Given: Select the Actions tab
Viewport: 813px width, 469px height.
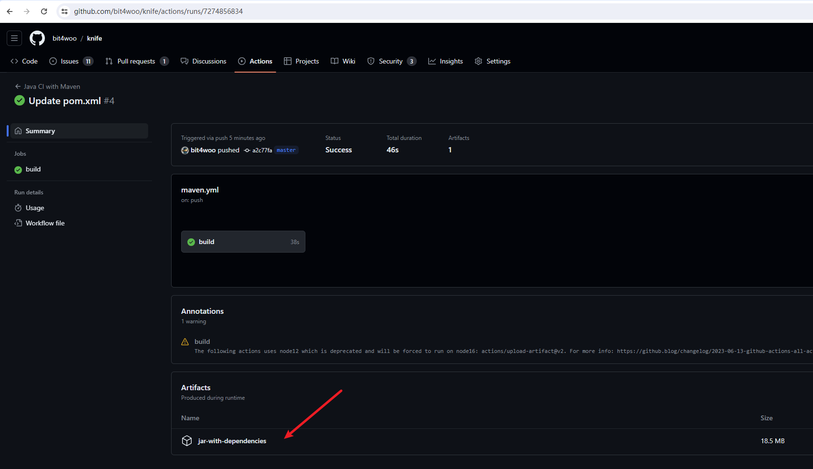Looking at the screenshot, I should [x=255, y=61].
